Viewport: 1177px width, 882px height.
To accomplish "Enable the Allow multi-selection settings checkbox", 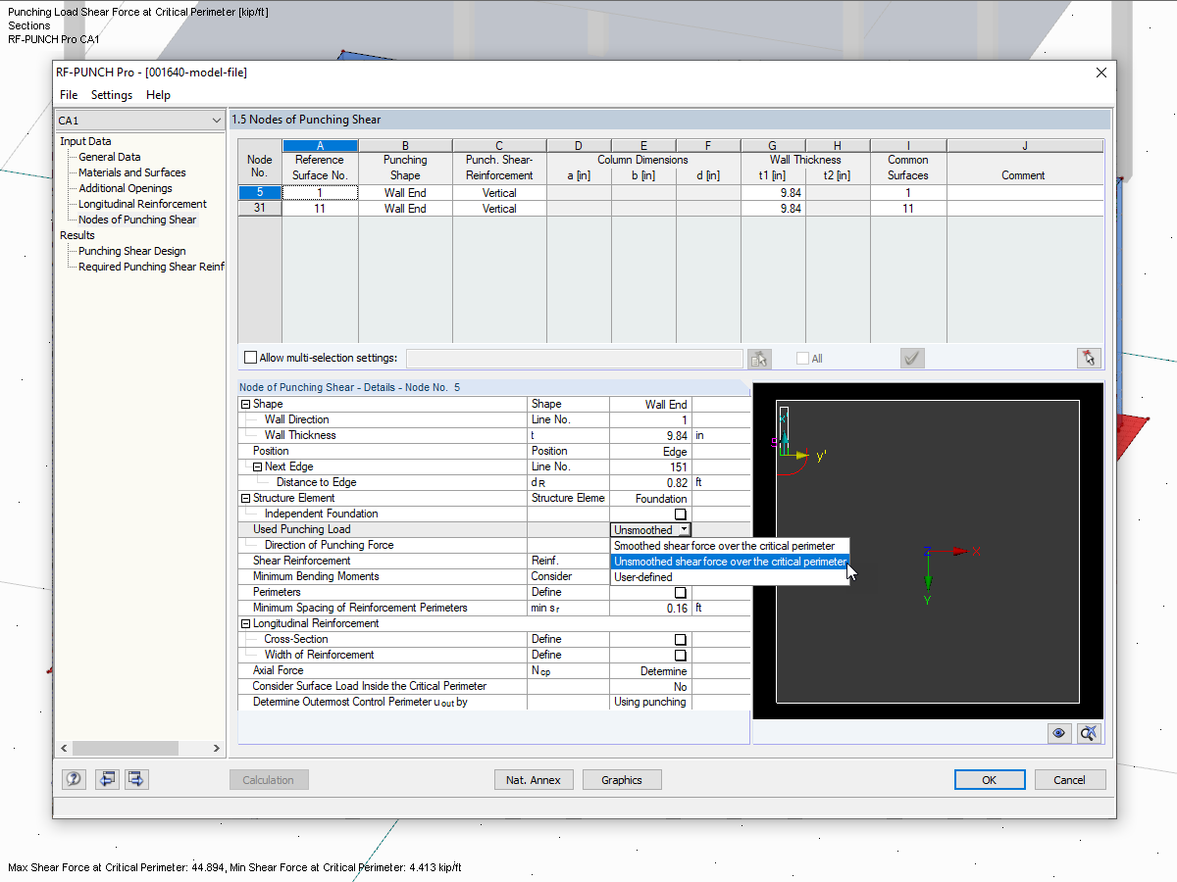I will coord(250,357).
